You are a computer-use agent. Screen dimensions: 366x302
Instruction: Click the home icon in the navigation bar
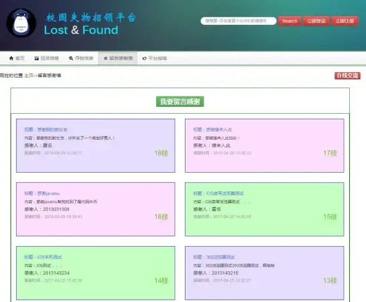[11, 58]
